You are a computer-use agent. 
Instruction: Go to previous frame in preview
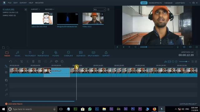(x=117, y=47)
